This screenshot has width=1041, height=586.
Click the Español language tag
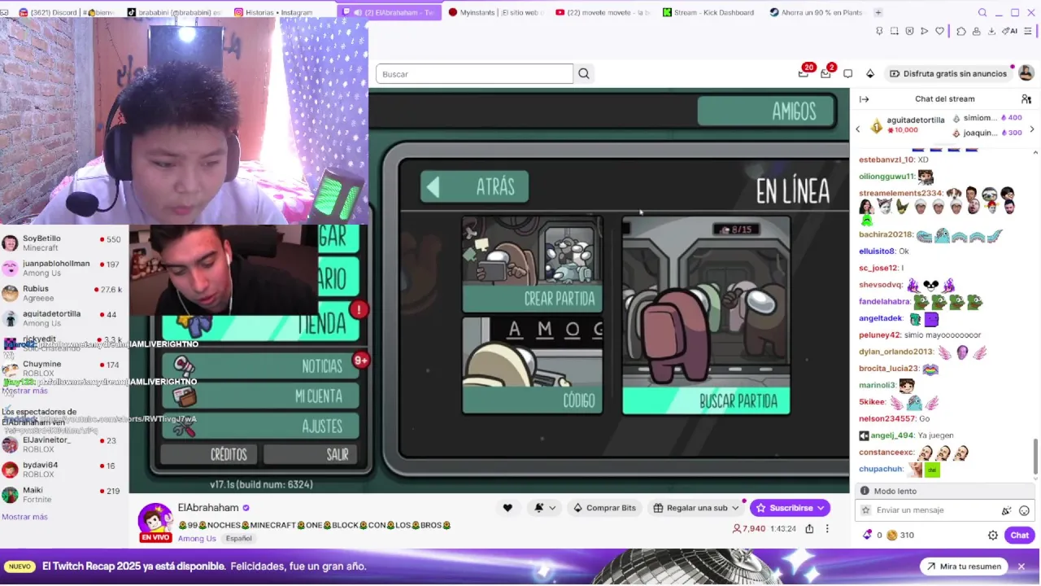pos(239,539)
